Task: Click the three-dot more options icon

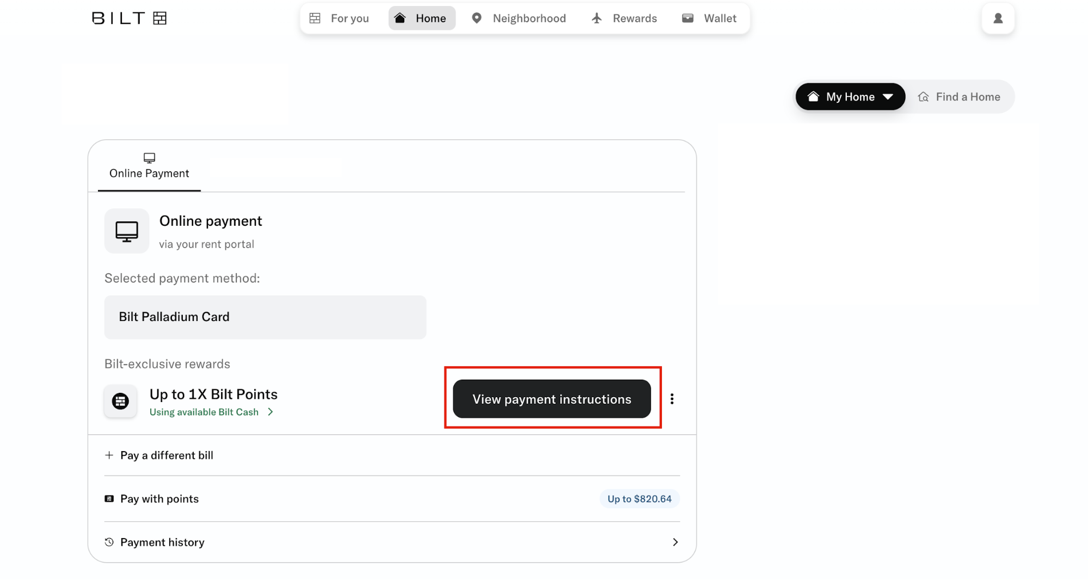Action: tap(672, 399)
